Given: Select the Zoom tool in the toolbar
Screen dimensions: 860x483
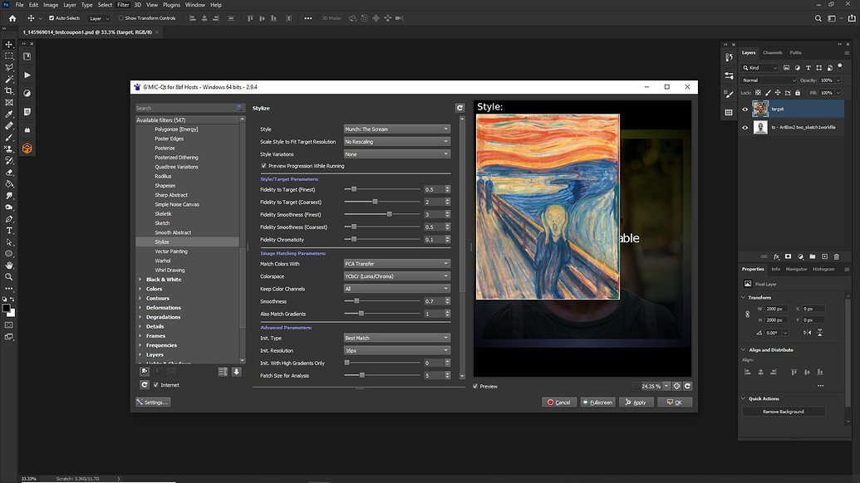Looking at the screenshot, I should 9,276.
